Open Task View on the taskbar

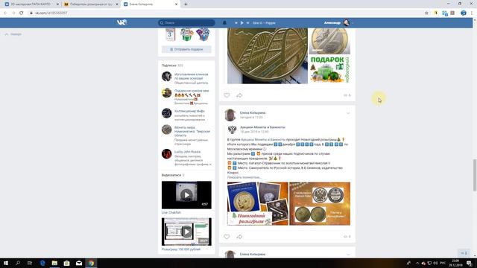(x=30, y=263)
